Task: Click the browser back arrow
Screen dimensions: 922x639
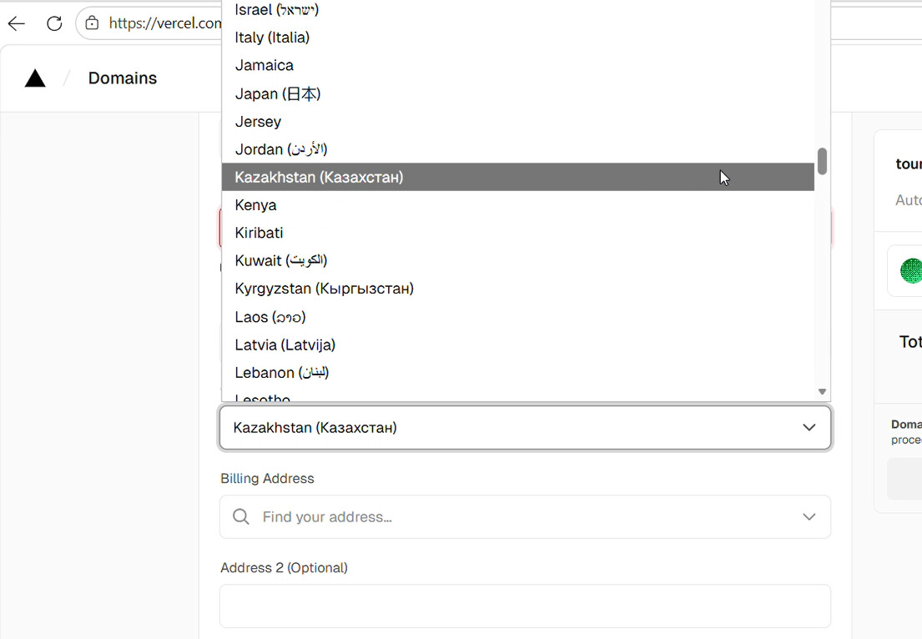Action: 17,23
